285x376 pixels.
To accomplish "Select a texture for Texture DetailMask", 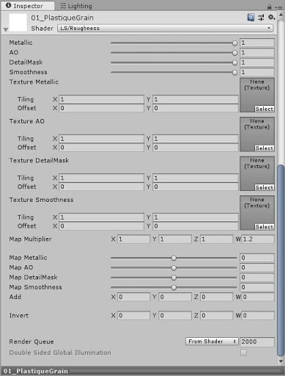I will tap(264, 187).
